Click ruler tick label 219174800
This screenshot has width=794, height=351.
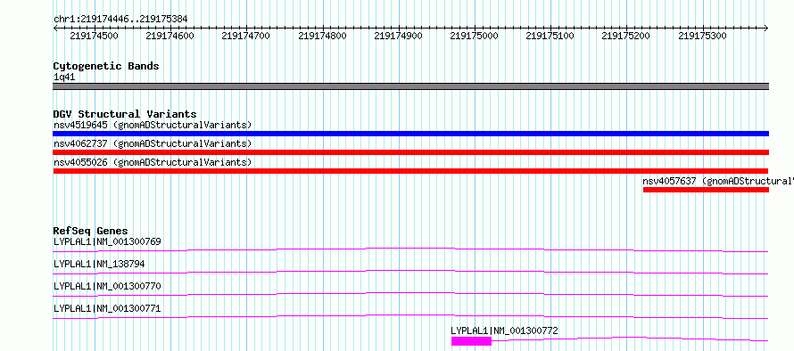coord(323,36)
